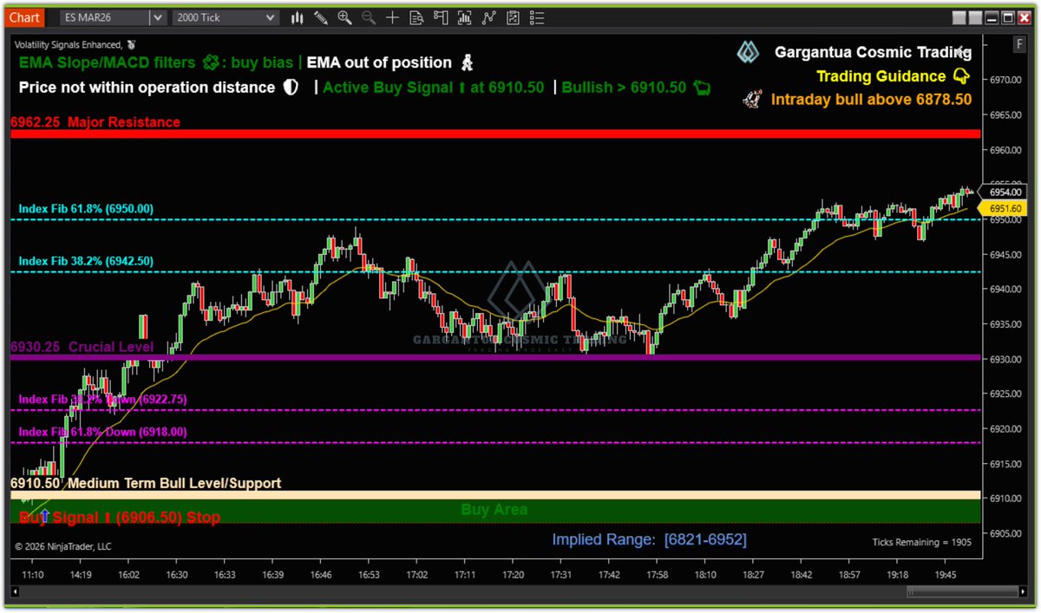Expand the ES MAR26 instrument dropdown arrow
1041x613 pixels.
pyautogui.click(x=157, y=17)
